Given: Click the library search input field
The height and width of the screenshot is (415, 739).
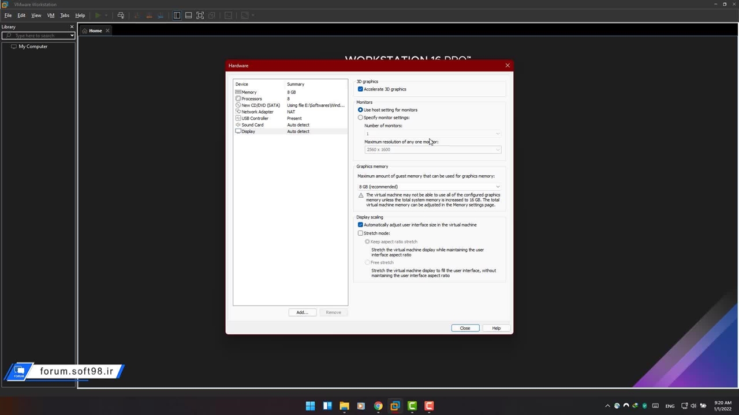Looking at the screenshot, I should pos(36,36).
